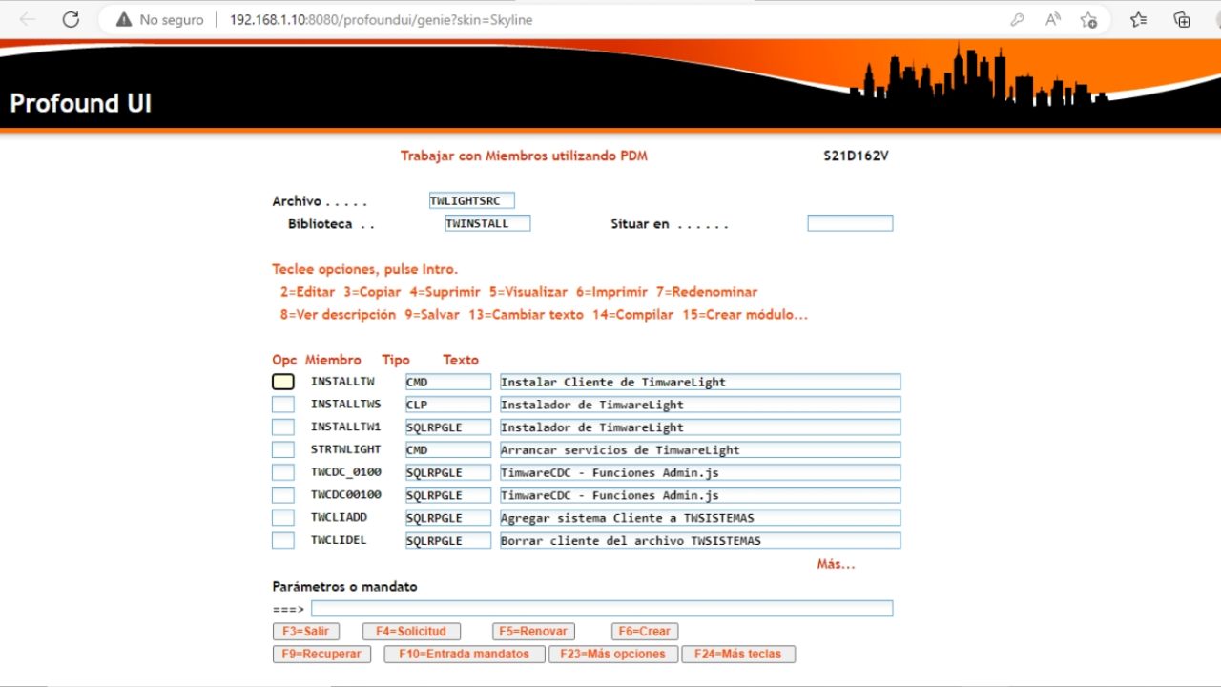Viewport: 1221px width, 687px height.
Task: Refresh the page in the browser
Action: (71, 19)
